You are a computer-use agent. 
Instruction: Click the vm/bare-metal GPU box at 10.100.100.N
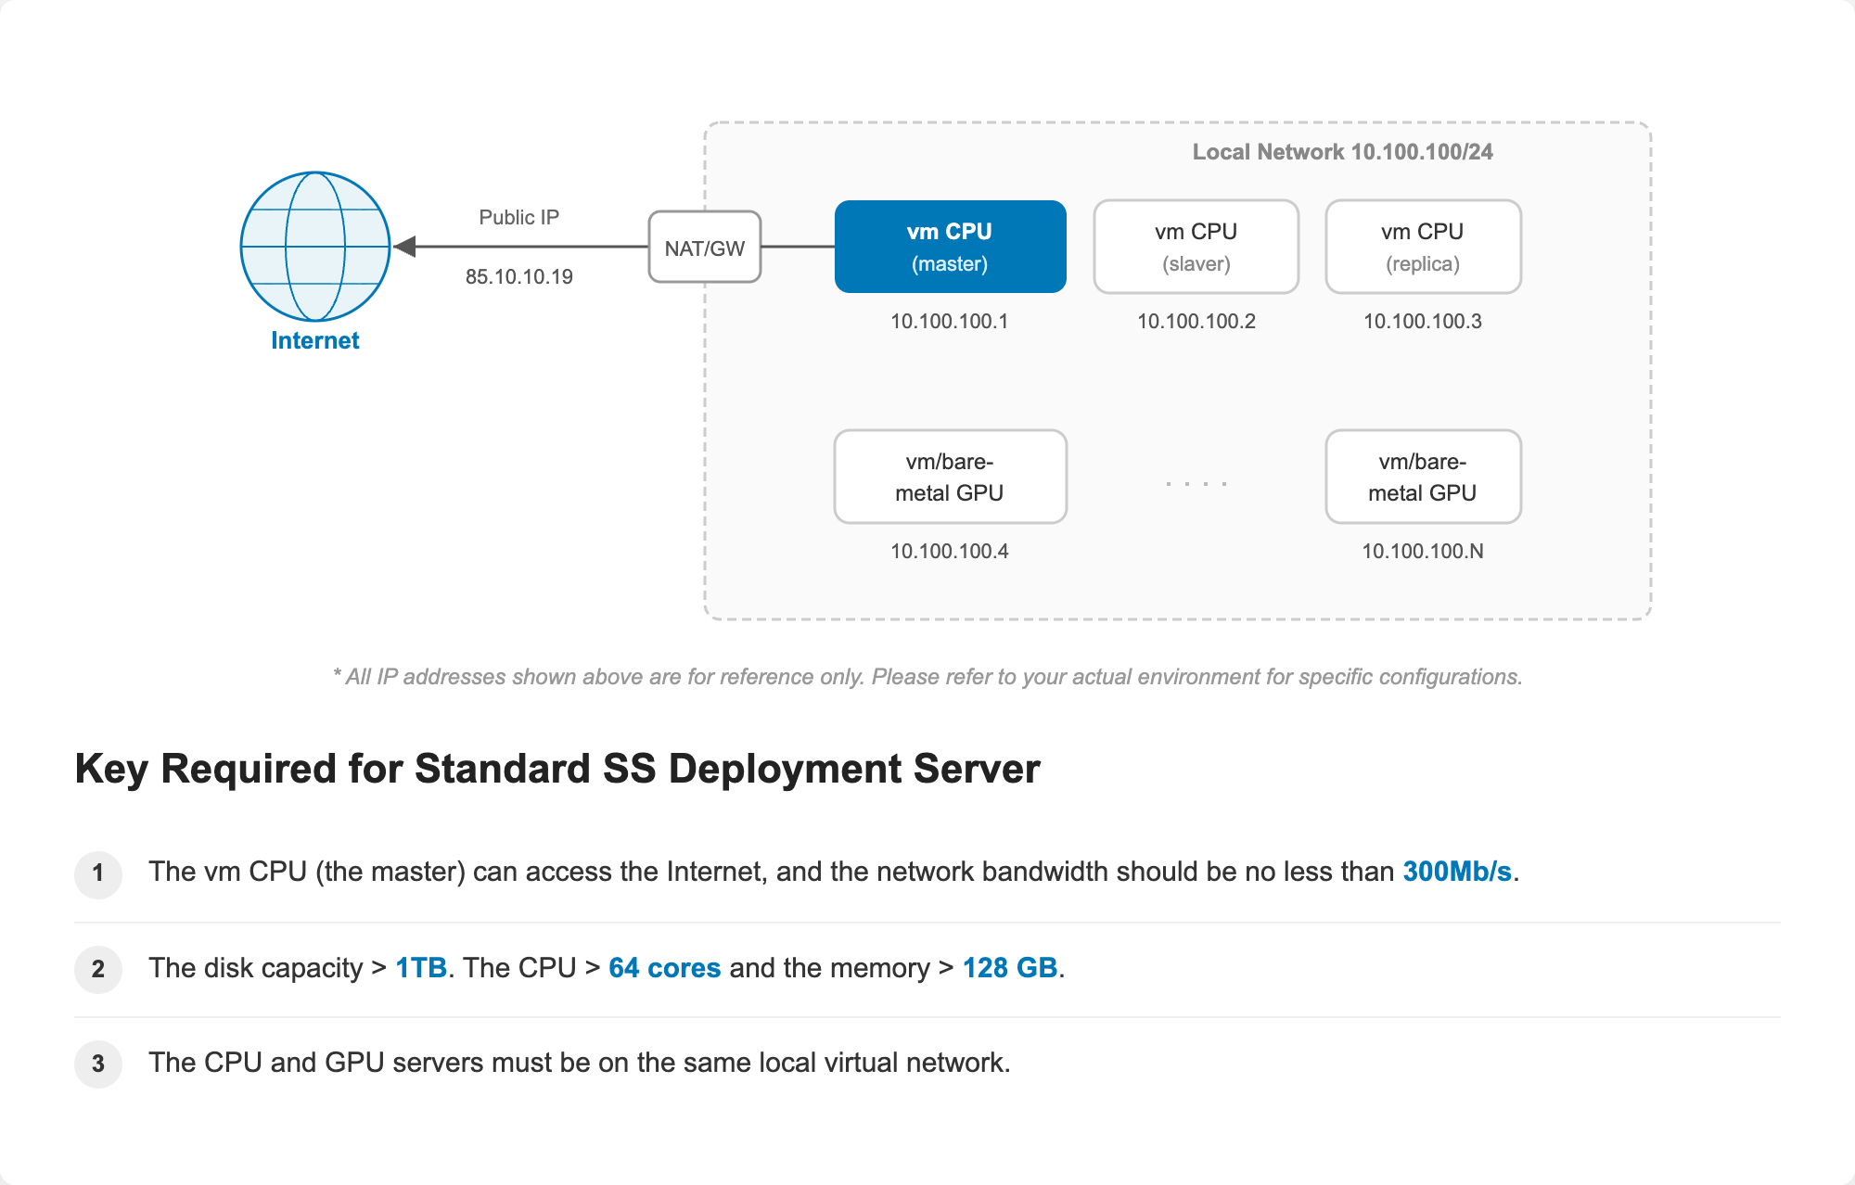(x=1423, y=477)
